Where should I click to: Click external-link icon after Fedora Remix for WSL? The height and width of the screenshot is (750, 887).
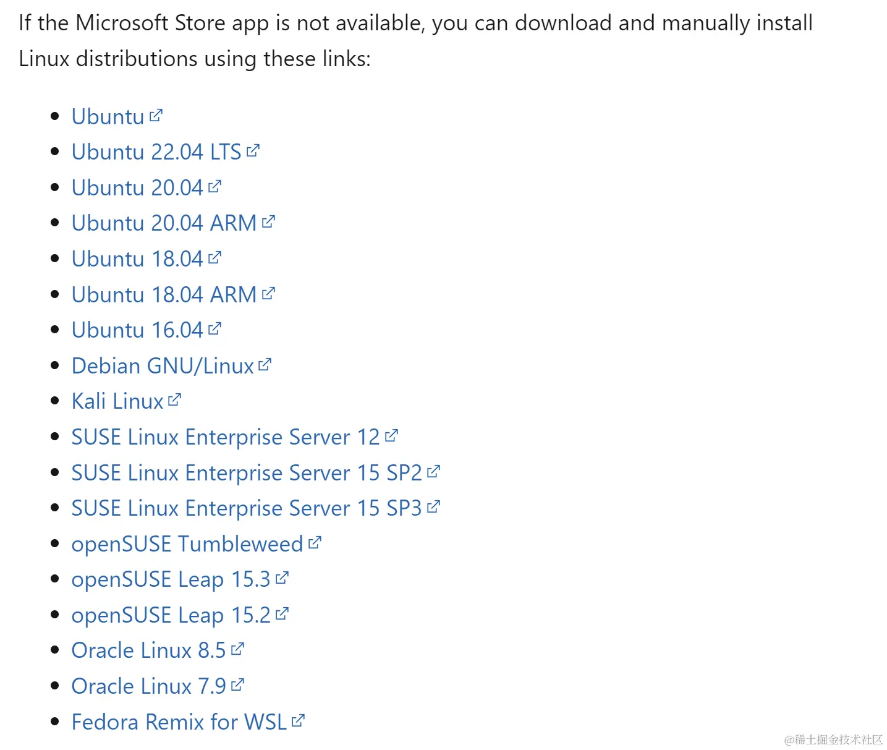(298, 720)
